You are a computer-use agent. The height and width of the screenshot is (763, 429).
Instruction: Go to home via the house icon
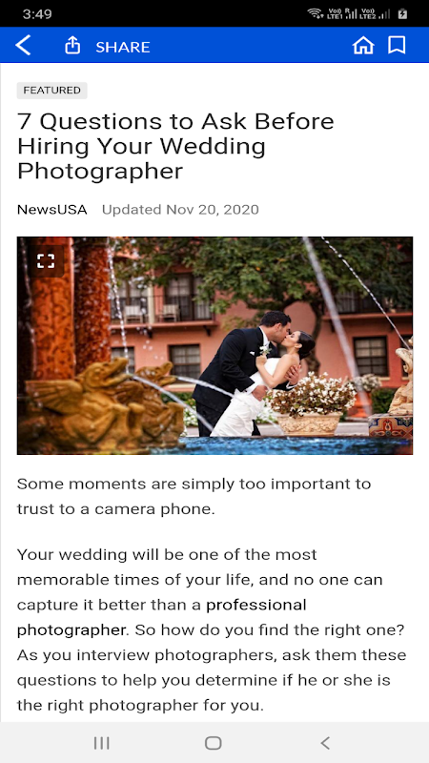click(363, 46)
